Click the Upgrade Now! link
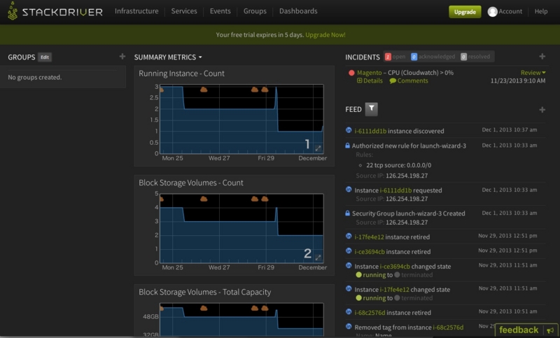 coord(325,34)
